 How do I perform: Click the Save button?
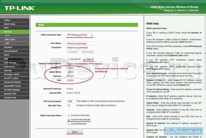(75, 132)
